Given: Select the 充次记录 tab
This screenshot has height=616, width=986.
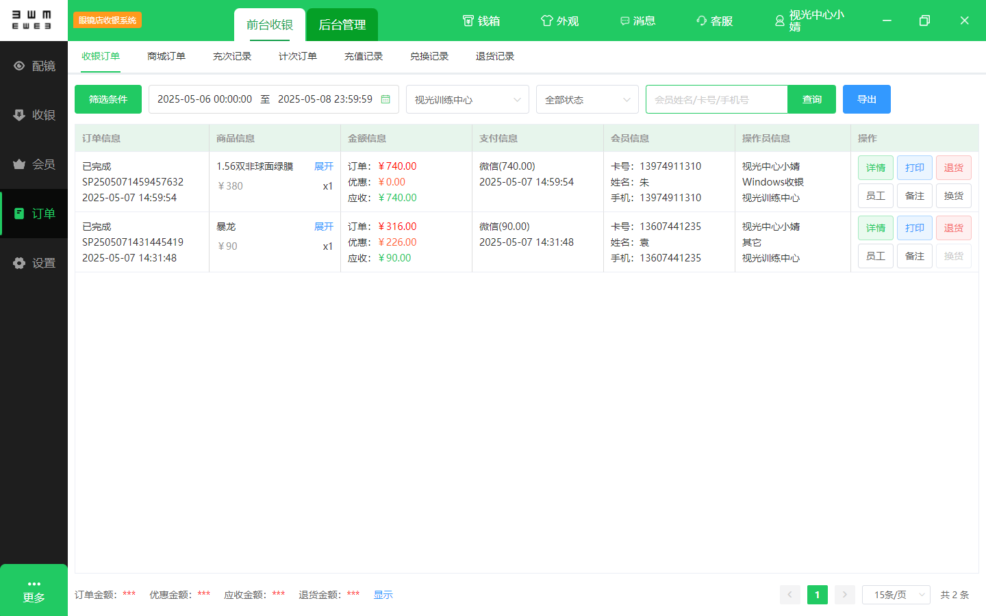Looking at the screenshot, I should [232, 56].
